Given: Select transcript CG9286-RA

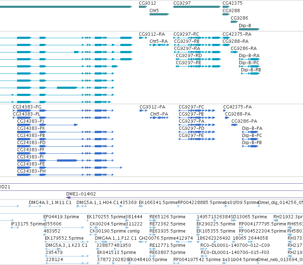Looking at the screenshot, I should point(244,49).
